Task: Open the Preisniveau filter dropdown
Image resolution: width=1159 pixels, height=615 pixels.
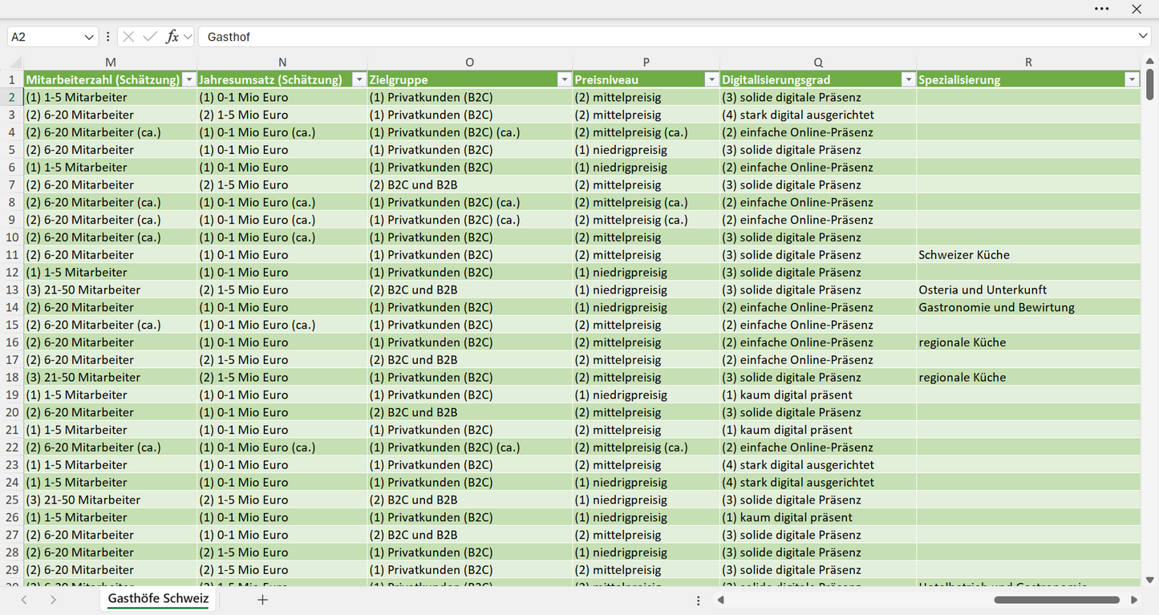Action: coord(711,79)
